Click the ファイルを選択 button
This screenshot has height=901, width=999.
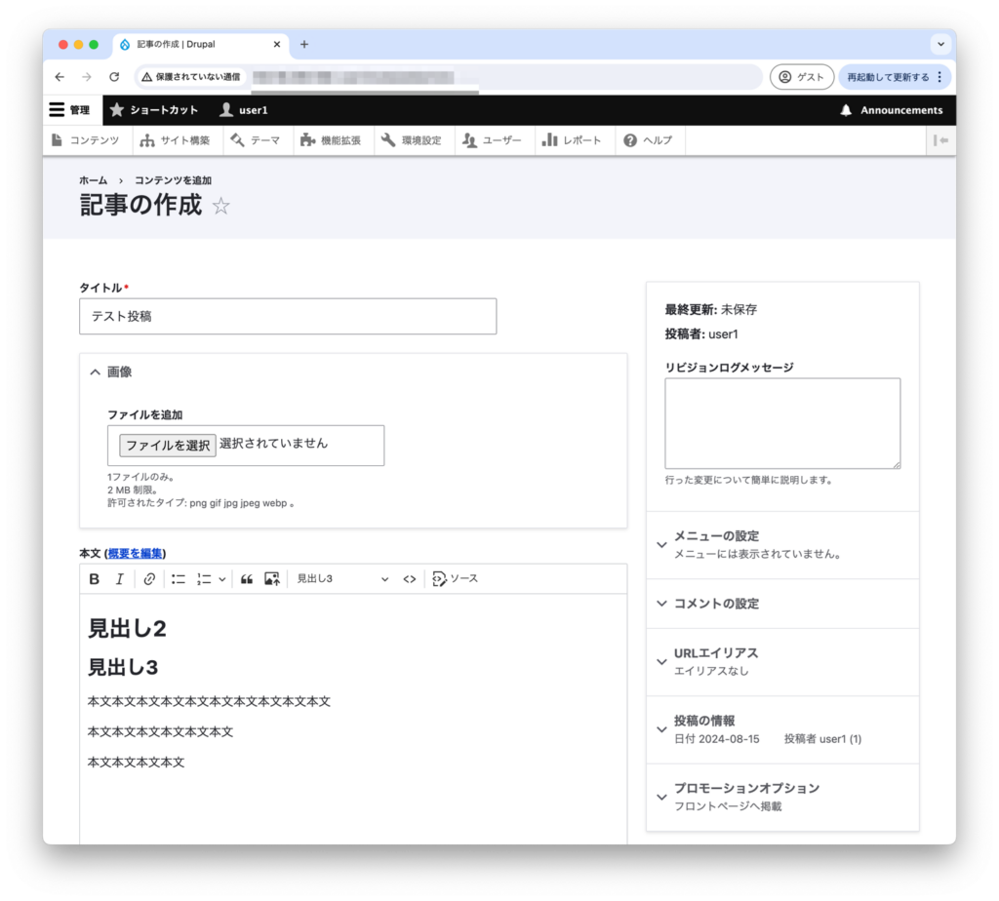[x=168, y=445]
